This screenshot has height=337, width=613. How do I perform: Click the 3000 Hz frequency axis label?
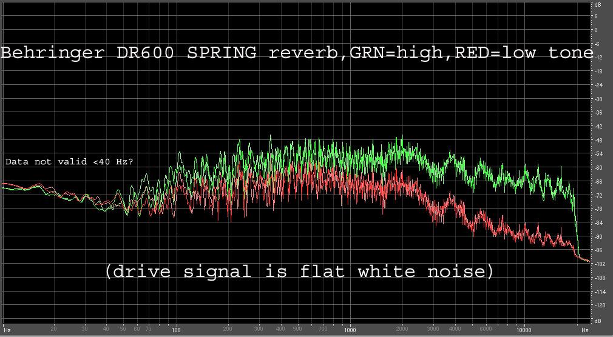(x=433, y=329)
